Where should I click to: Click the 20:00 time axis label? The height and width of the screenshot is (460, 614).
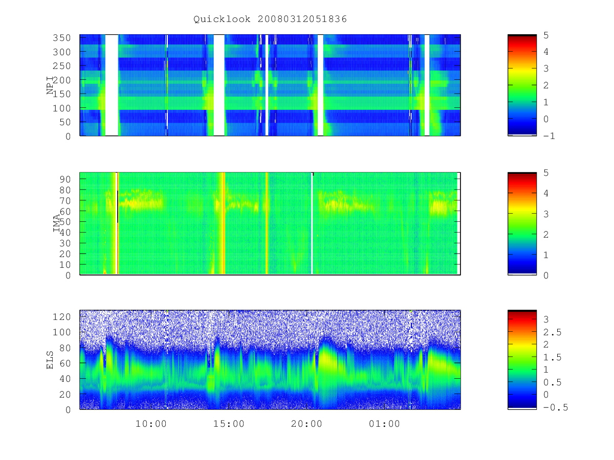pos(307,424)
